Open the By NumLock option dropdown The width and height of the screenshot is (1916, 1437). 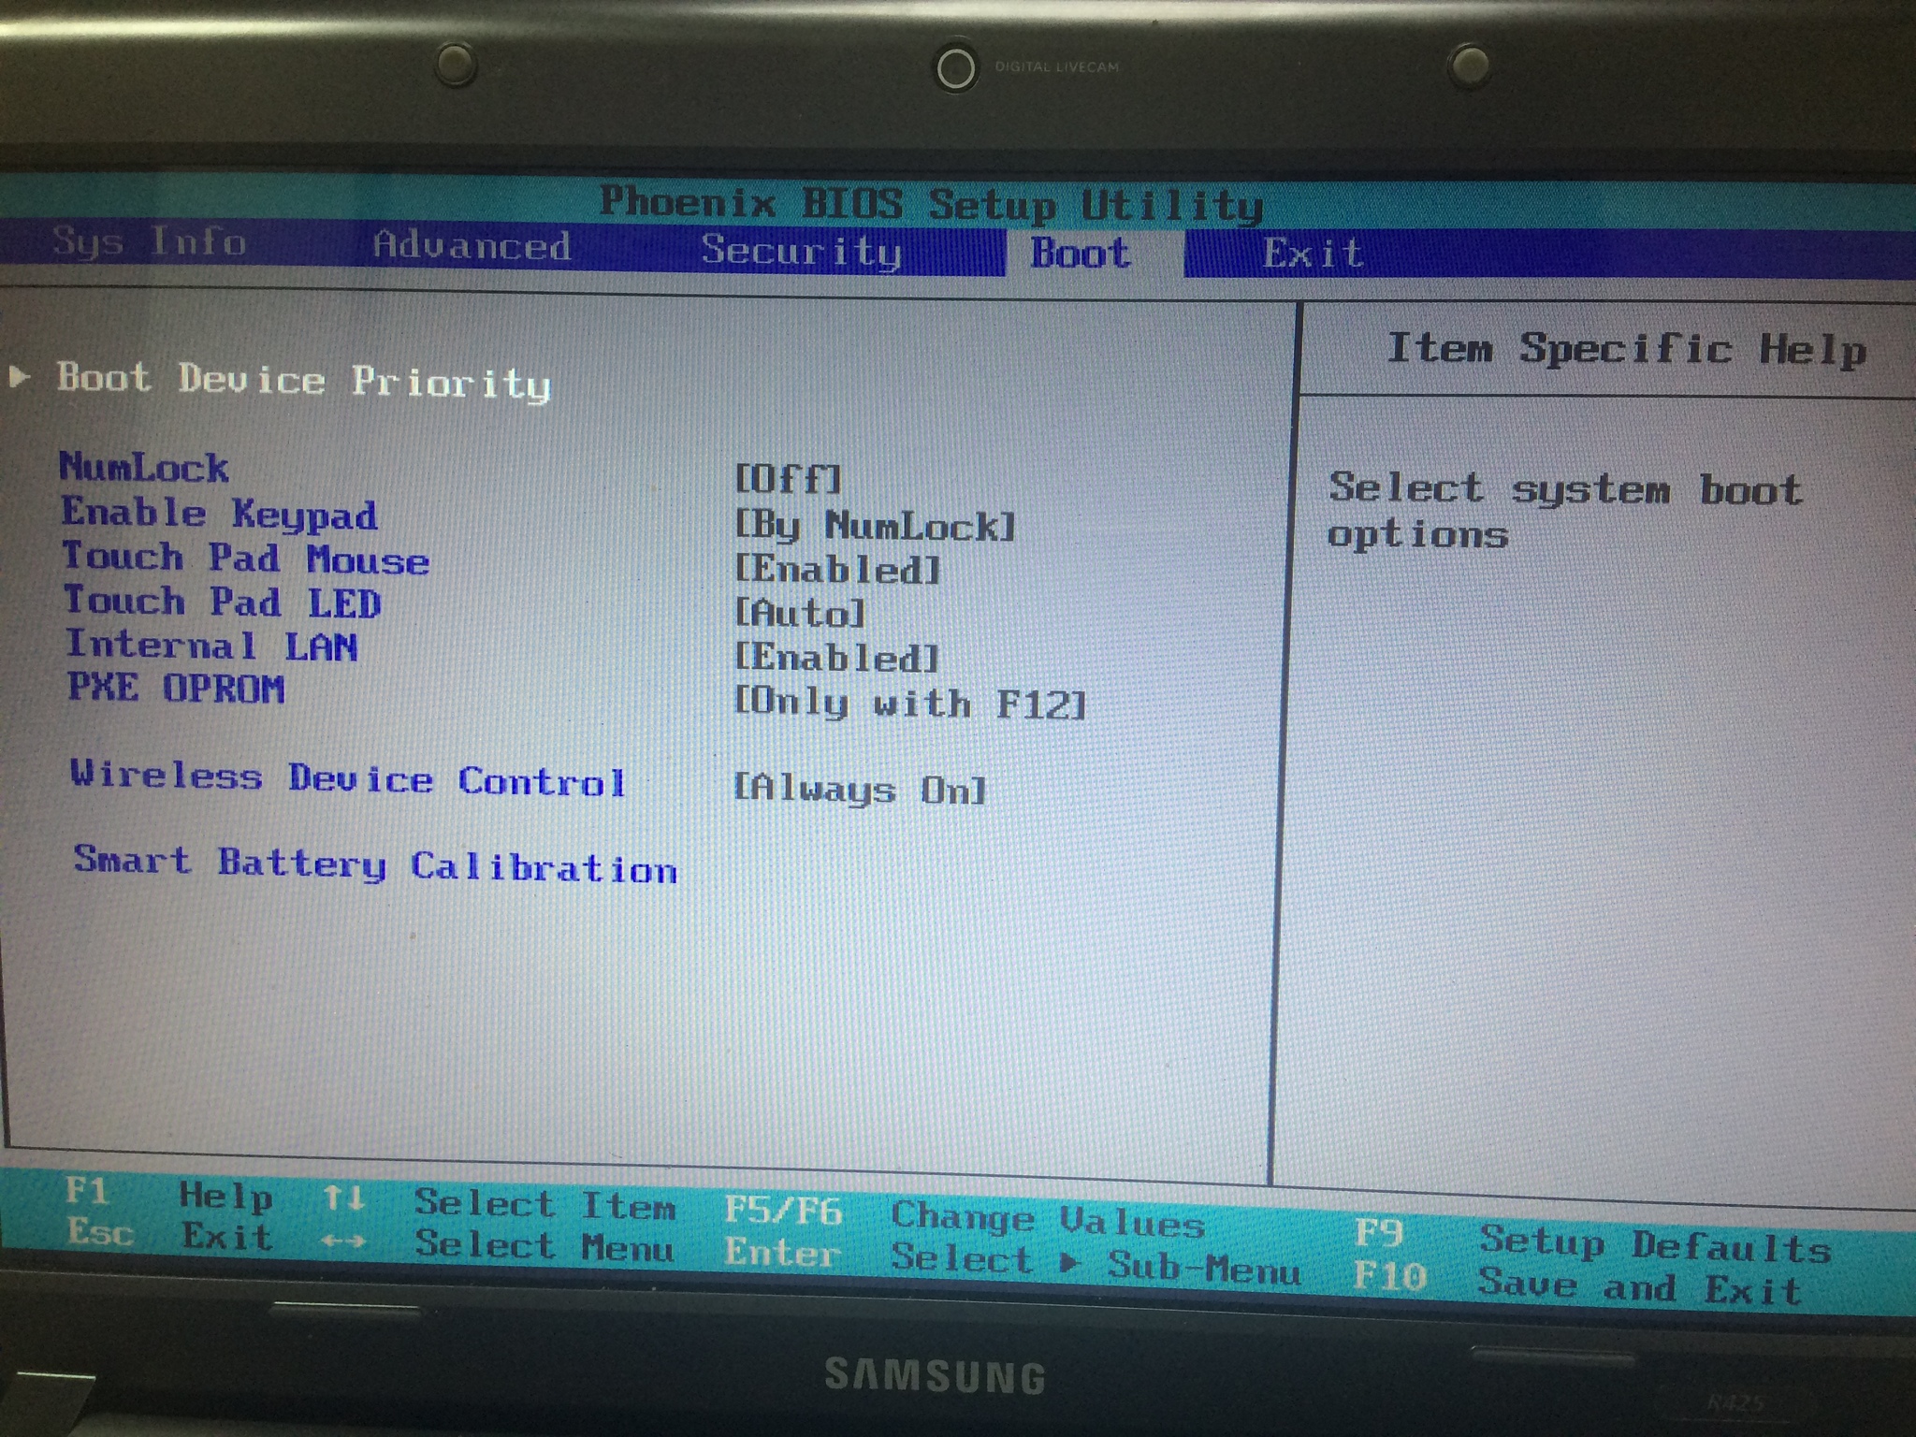pos(875,526)
